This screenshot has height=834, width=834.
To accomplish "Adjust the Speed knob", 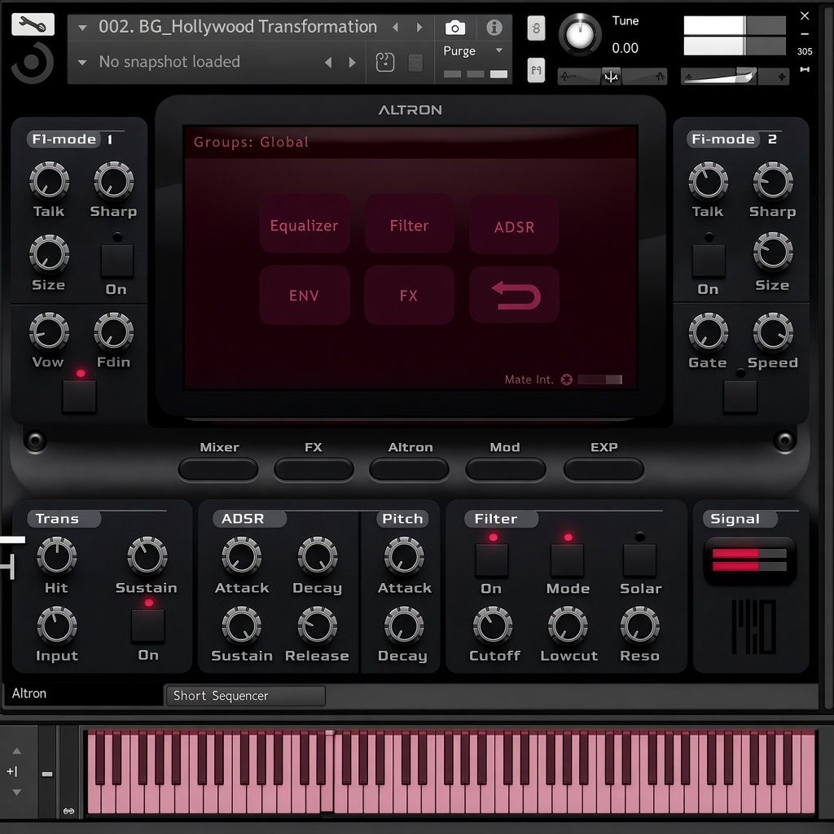I will tap(773, 332).
